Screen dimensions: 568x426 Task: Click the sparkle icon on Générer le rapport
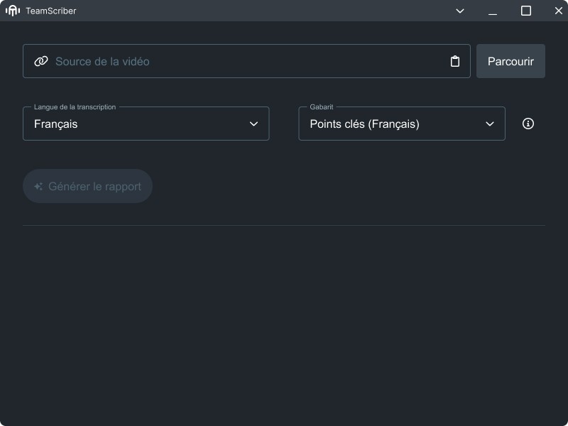click(x=38, y=187)
